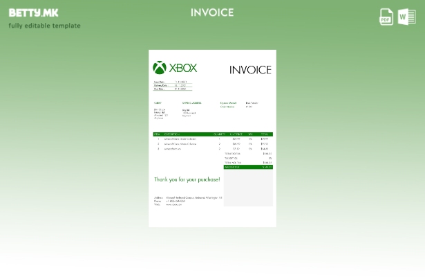Click the green amount due bar
This screenshot has height=277, width=425.
(x=248, y=167)
